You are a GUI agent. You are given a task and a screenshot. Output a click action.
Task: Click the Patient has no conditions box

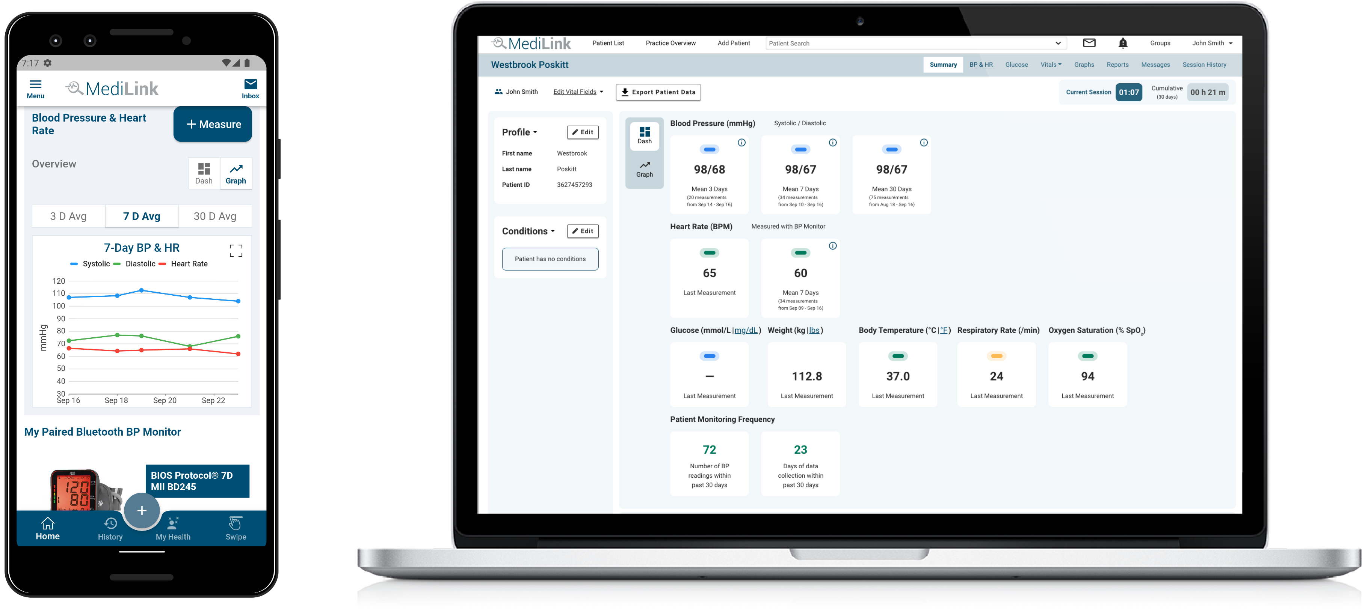pos(550,259)
